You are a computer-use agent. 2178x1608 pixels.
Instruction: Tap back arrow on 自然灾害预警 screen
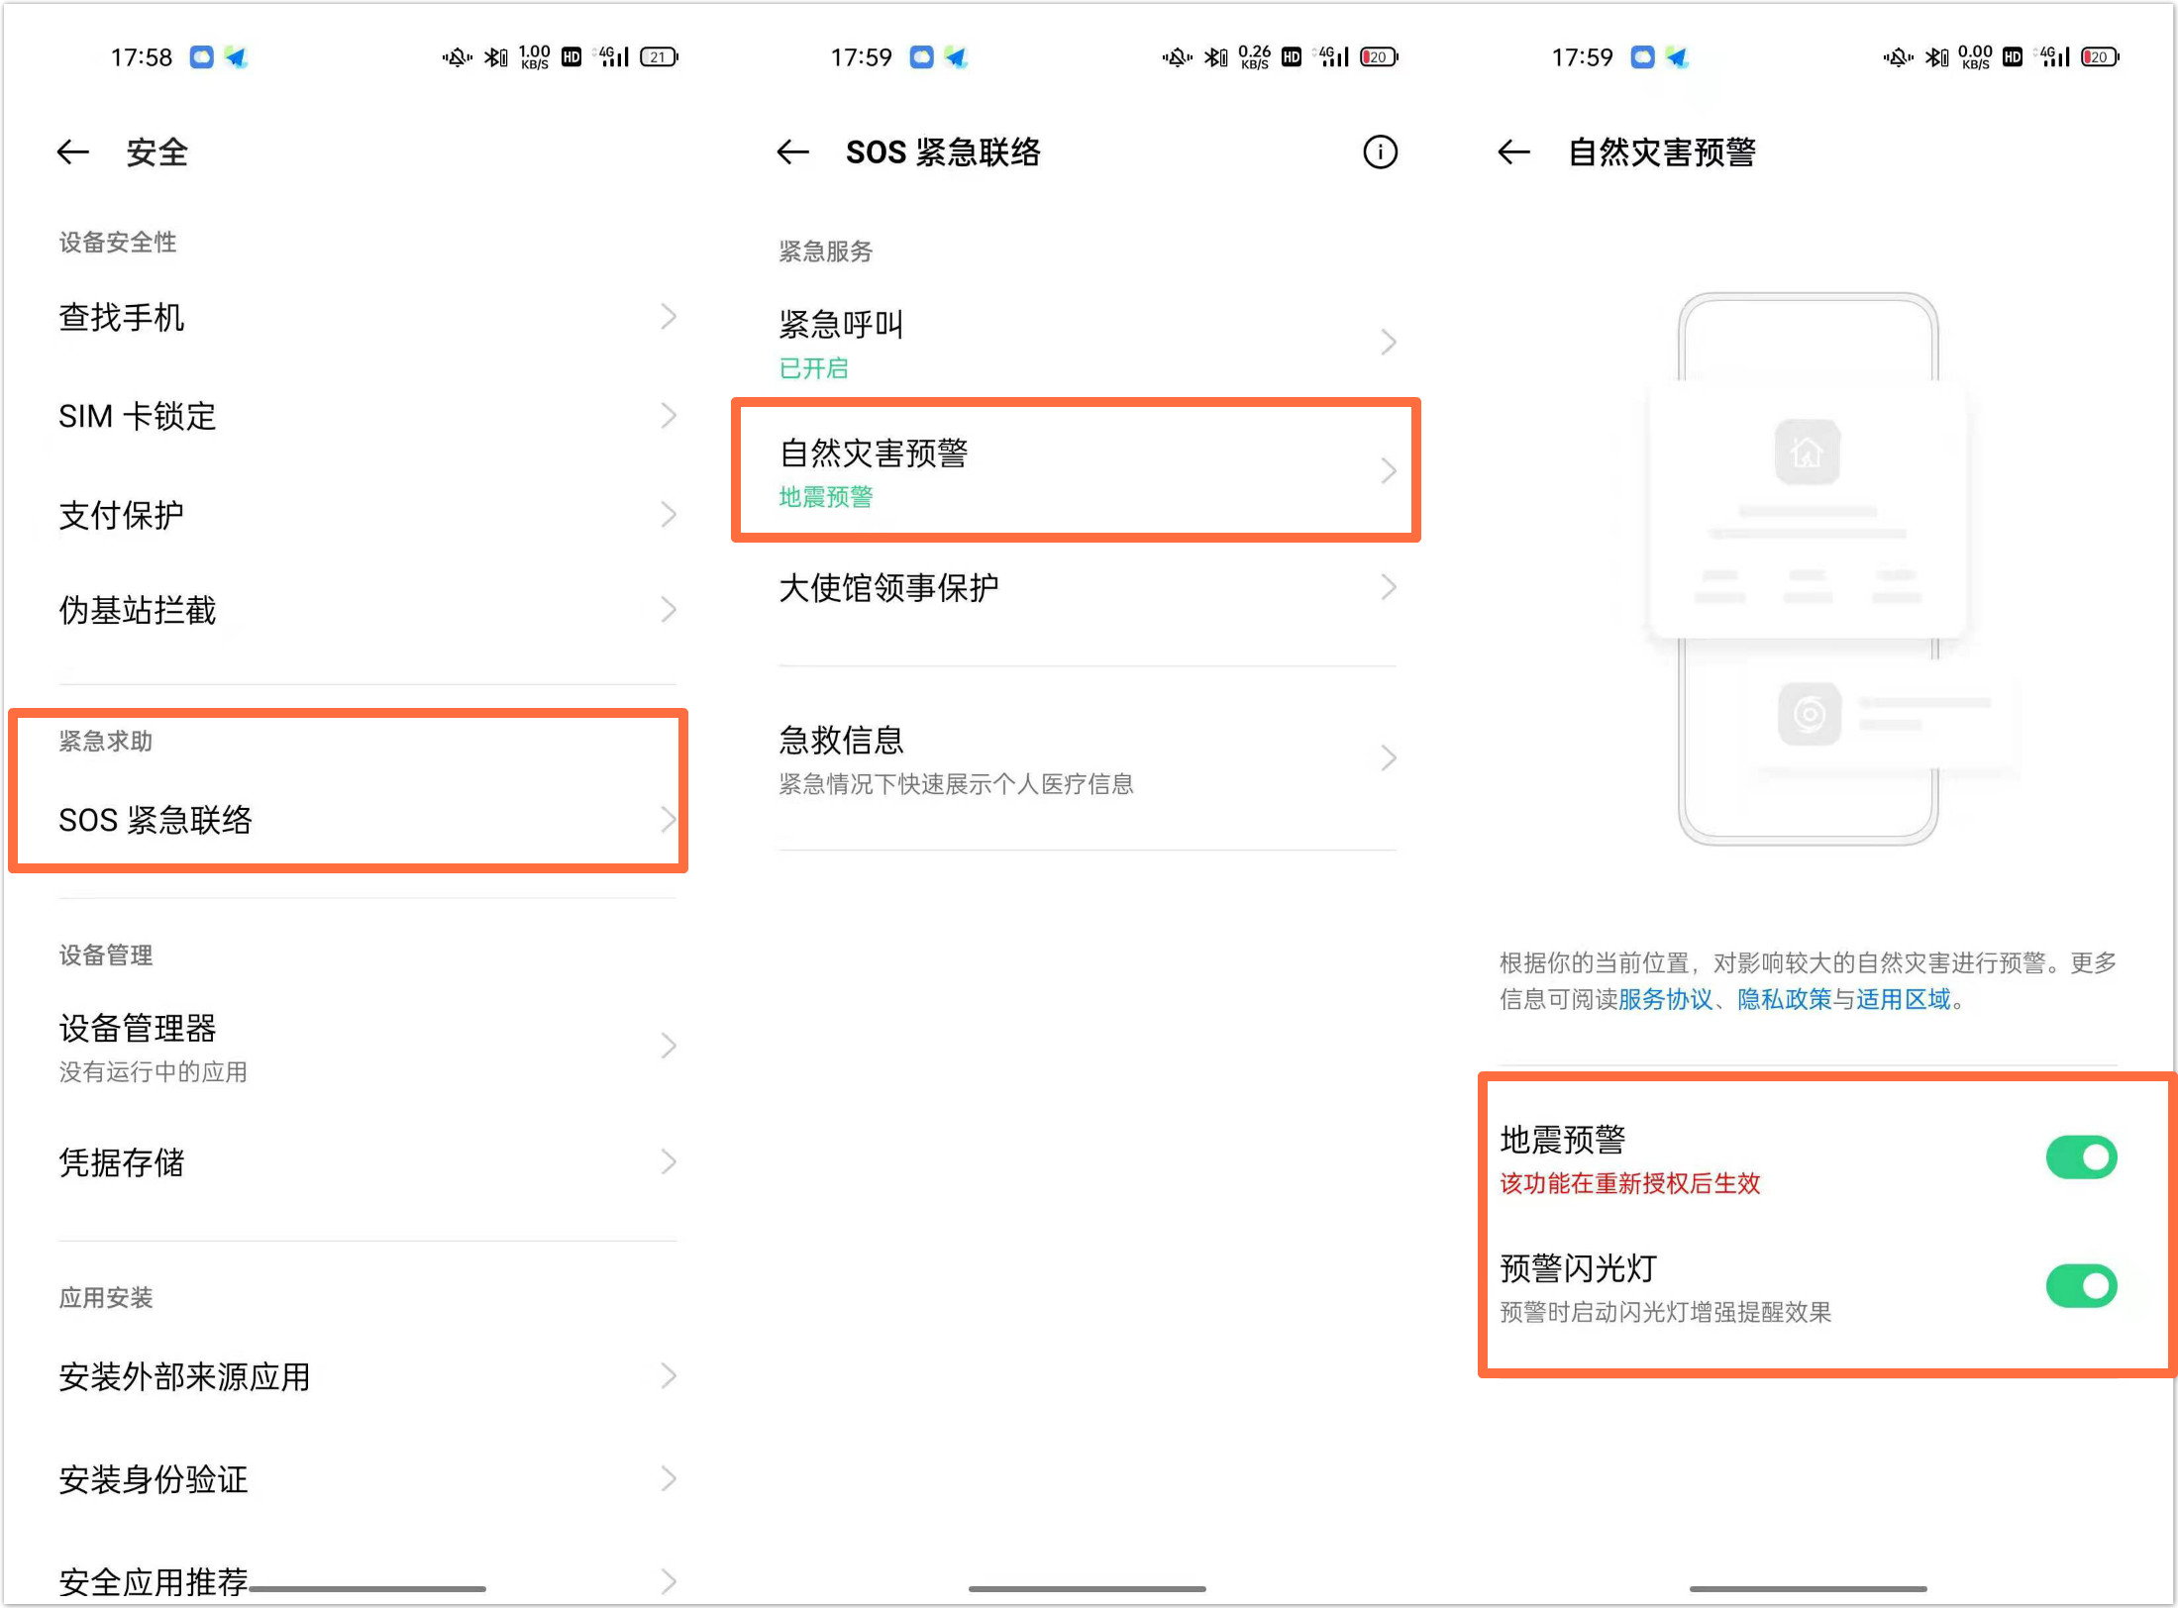(x=1513, y=152)
